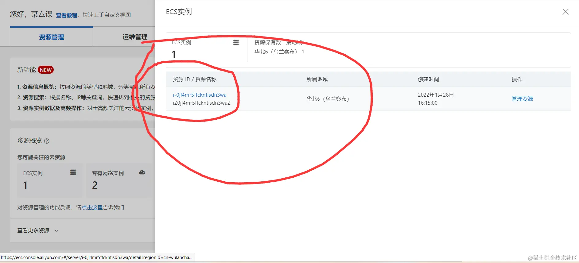Click instance name iZ0jl4mr5ffckntisdn3waZ
Screen dimensions: 579x263
point(202,103)
